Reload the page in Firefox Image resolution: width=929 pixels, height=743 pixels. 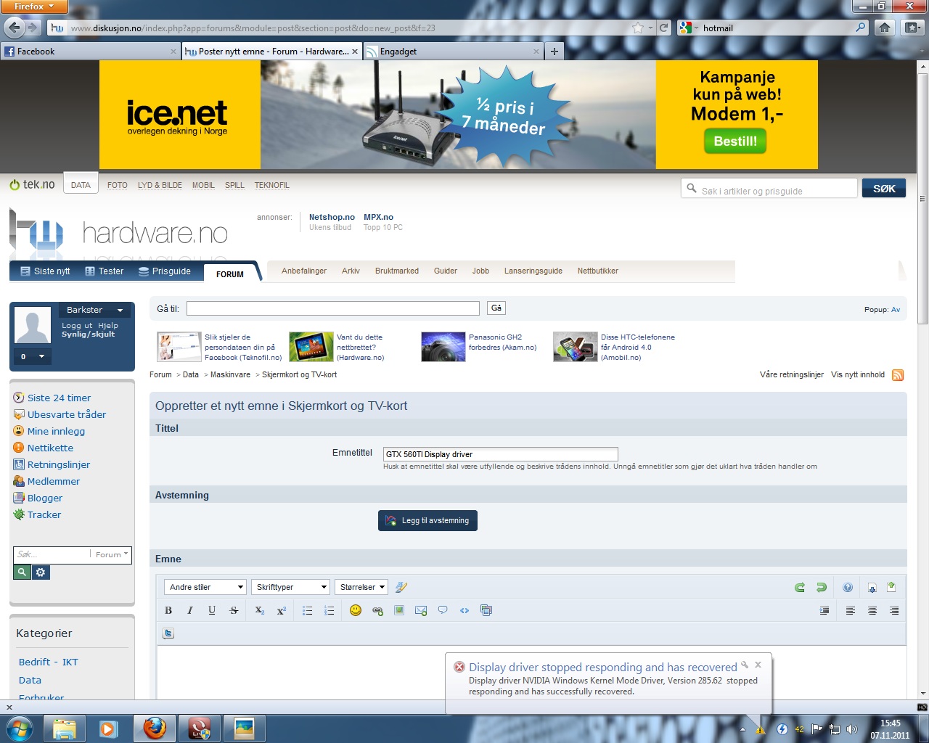click(663, 28)
